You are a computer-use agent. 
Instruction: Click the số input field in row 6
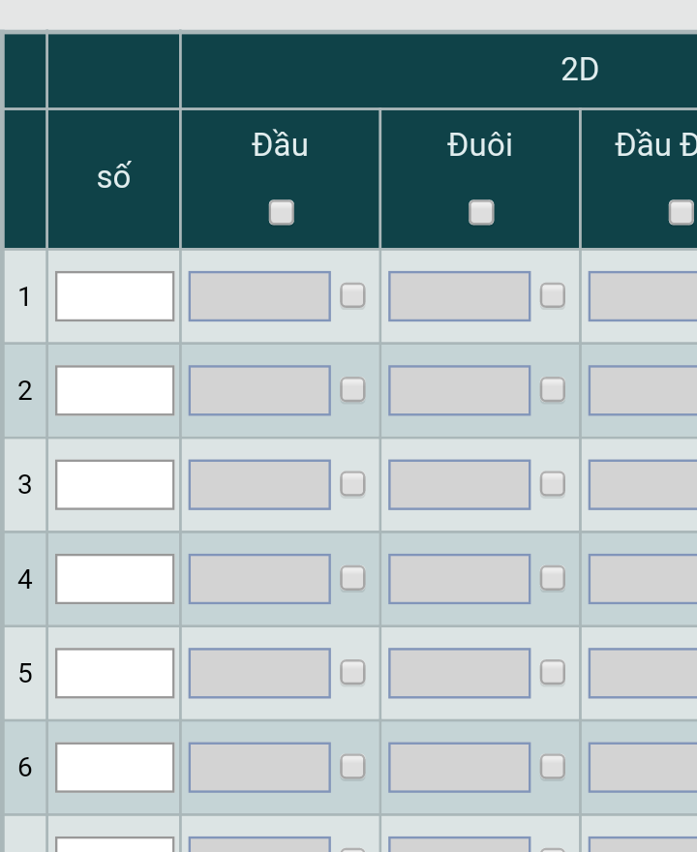(114, 767)
